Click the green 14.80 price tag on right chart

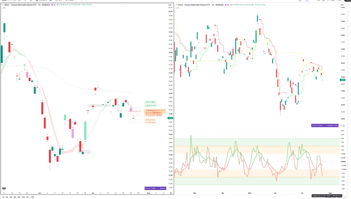point(343,80)
